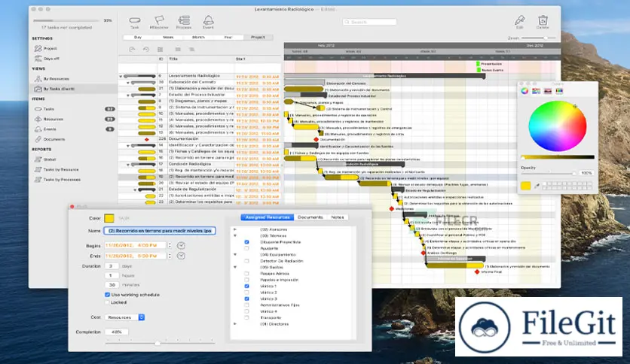Click the clock icon beside the Ends date
Screen dimensions: 630x364
[x=181, y=256]
